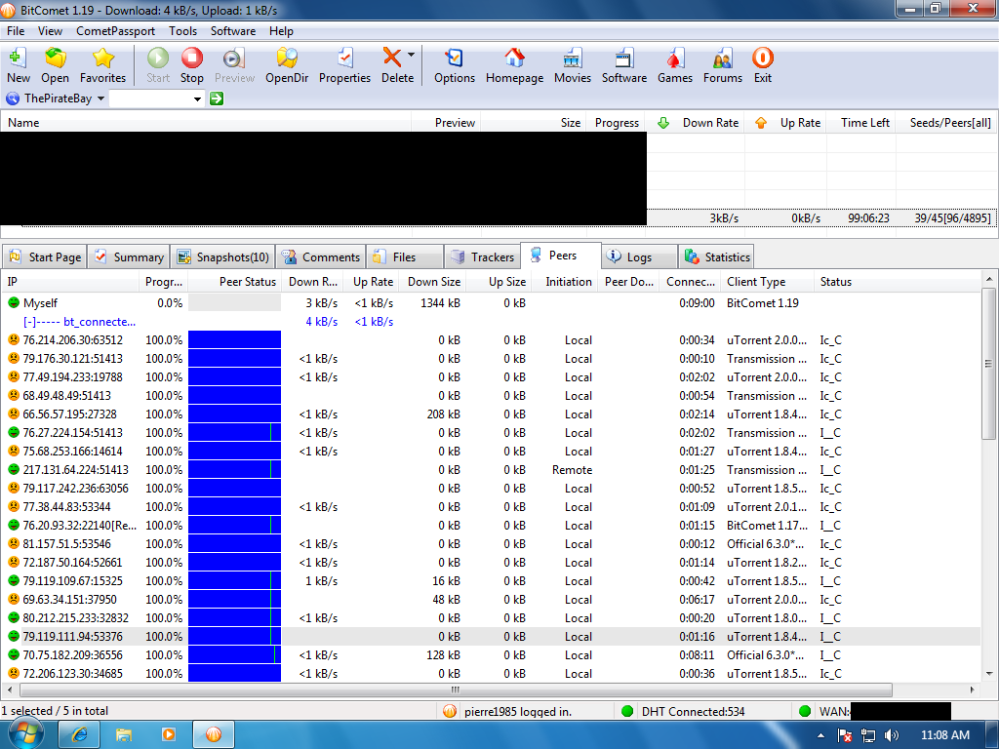
Task: Sort peers by Client Type column
Action: point(768,282)
